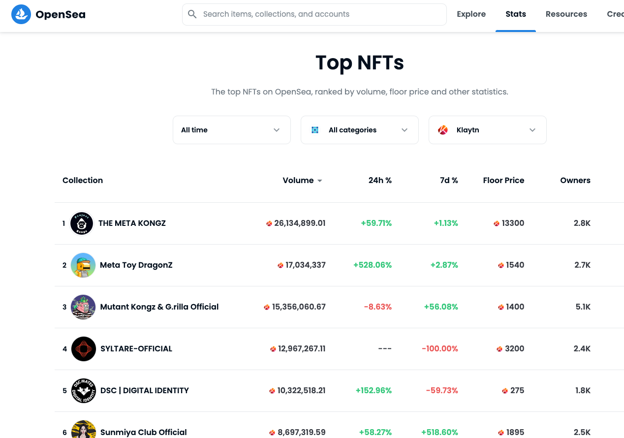Expand the All time period dropdown
The image size is (624, 438).
[x=232, y=130]
